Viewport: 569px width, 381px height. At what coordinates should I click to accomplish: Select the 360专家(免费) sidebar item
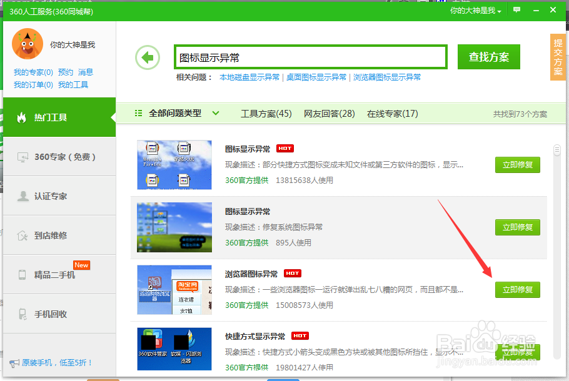click(59, 157)
